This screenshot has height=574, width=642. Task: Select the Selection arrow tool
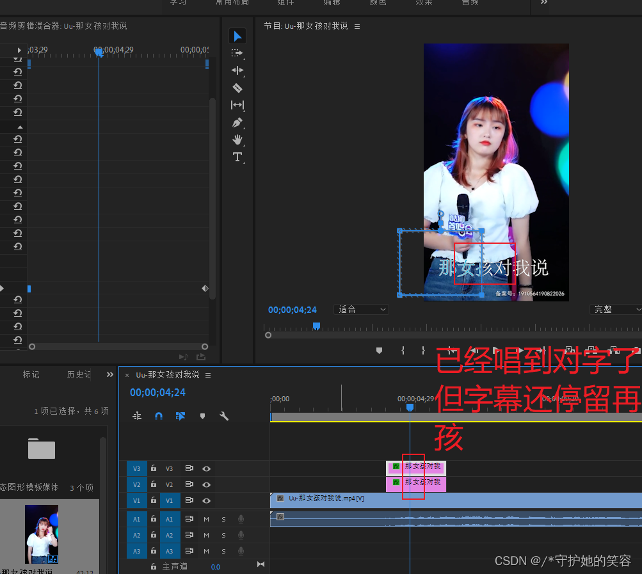[237, 36]
